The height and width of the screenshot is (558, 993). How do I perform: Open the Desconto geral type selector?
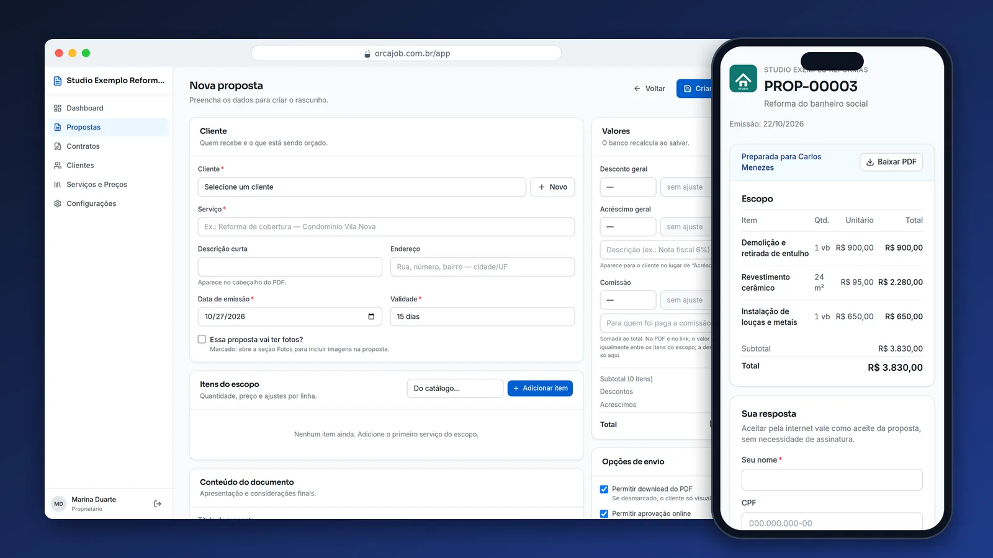628,187
